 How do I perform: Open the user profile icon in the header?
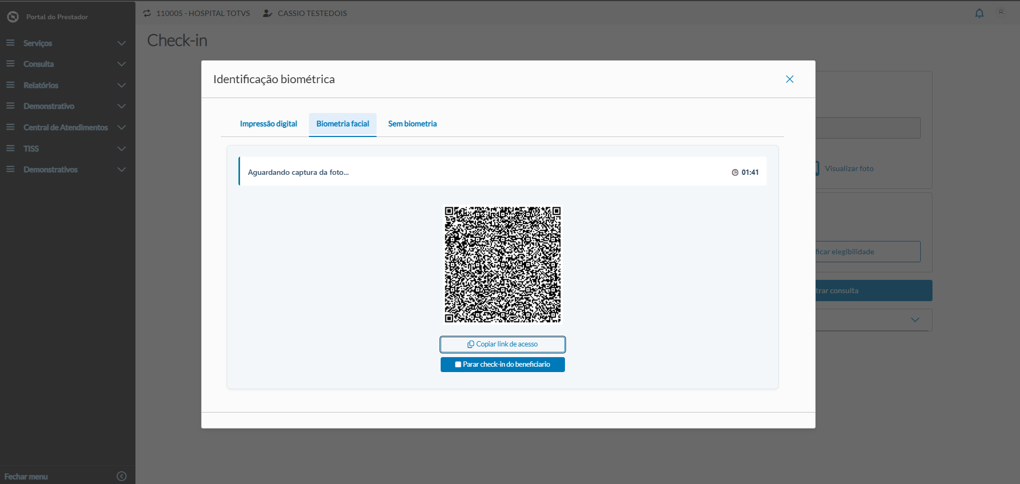pos(1001,12)
